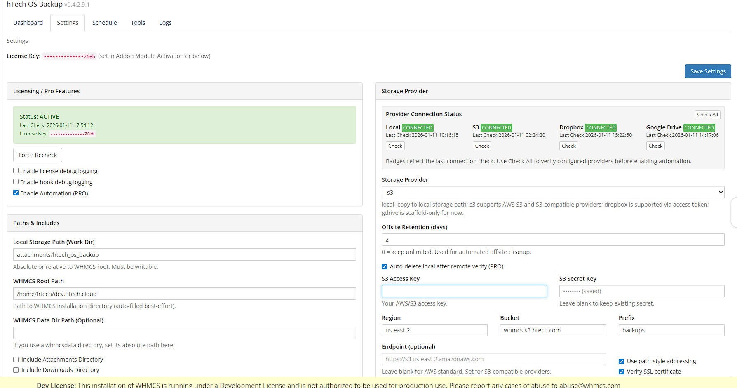Go to the Logs tab
The width and height of the screenshot is (737, 388).
tap(165, 23)
